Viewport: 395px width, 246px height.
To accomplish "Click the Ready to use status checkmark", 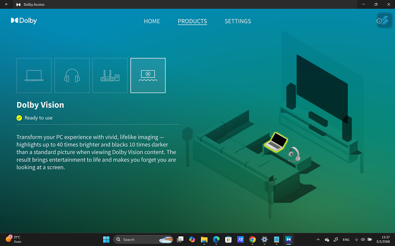I will pyautogui.click(x=19, y=118).
